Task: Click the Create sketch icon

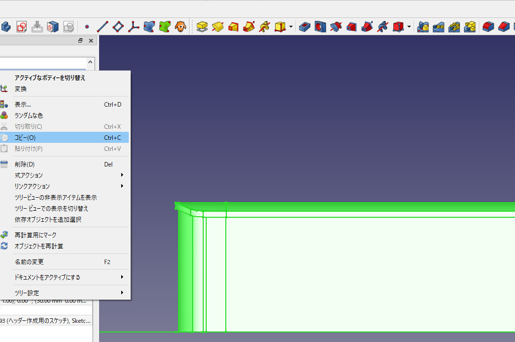Action: point(22,26)
